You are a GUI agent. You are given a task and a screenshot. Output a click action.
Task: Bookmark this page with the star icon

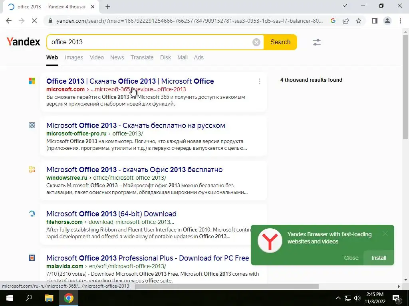point(359,21)
